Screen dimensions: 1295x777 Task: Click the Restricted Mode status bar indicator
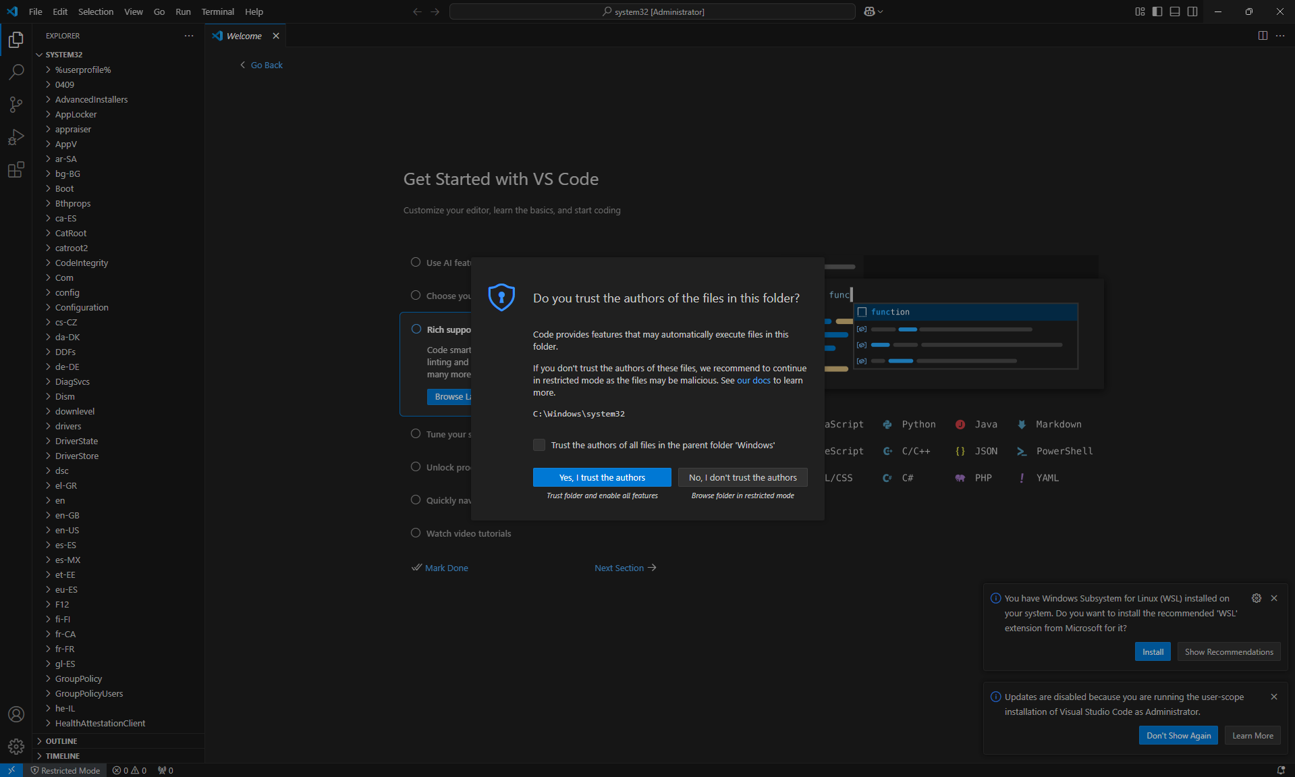coord(65,770)
